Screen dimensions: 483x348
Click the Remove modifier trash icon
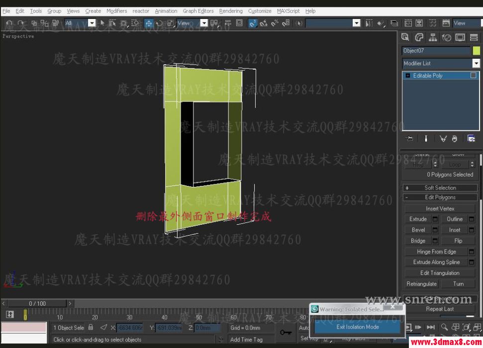click(x=454, y=138)
